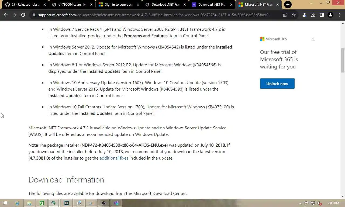Image resolution: width=345 pixels, height=207 pixels.
Task: Click the version number 4.7.3081.0
Action: tap(39, 158)
